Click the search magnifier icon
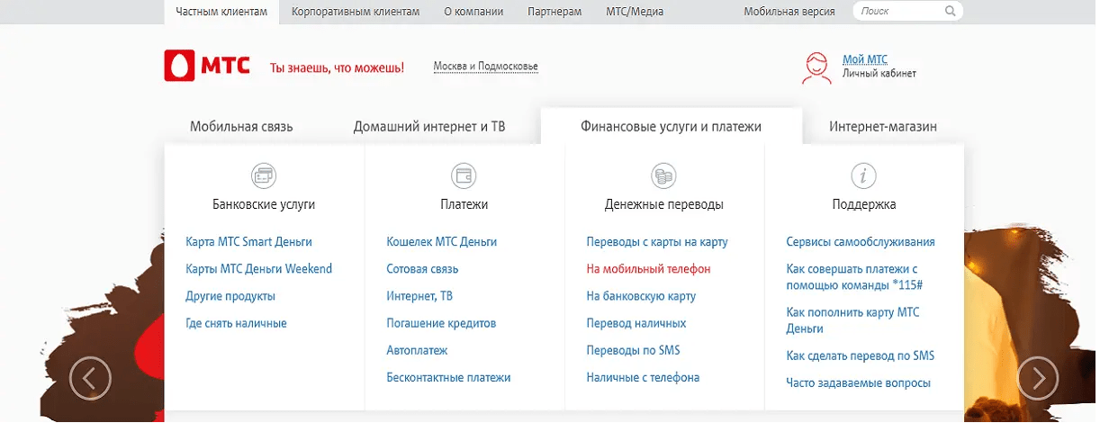1100x423 pixels. point(951,12)
